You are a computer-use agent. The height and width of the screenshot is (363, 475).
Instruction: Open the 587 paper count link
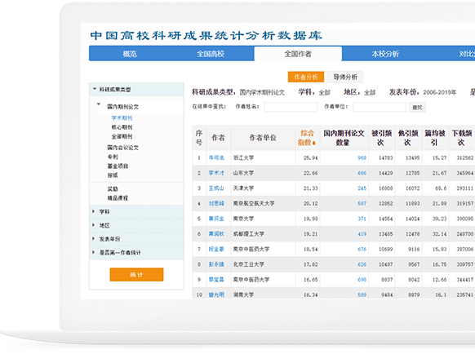pyautogui.click(x=362, y=203)
